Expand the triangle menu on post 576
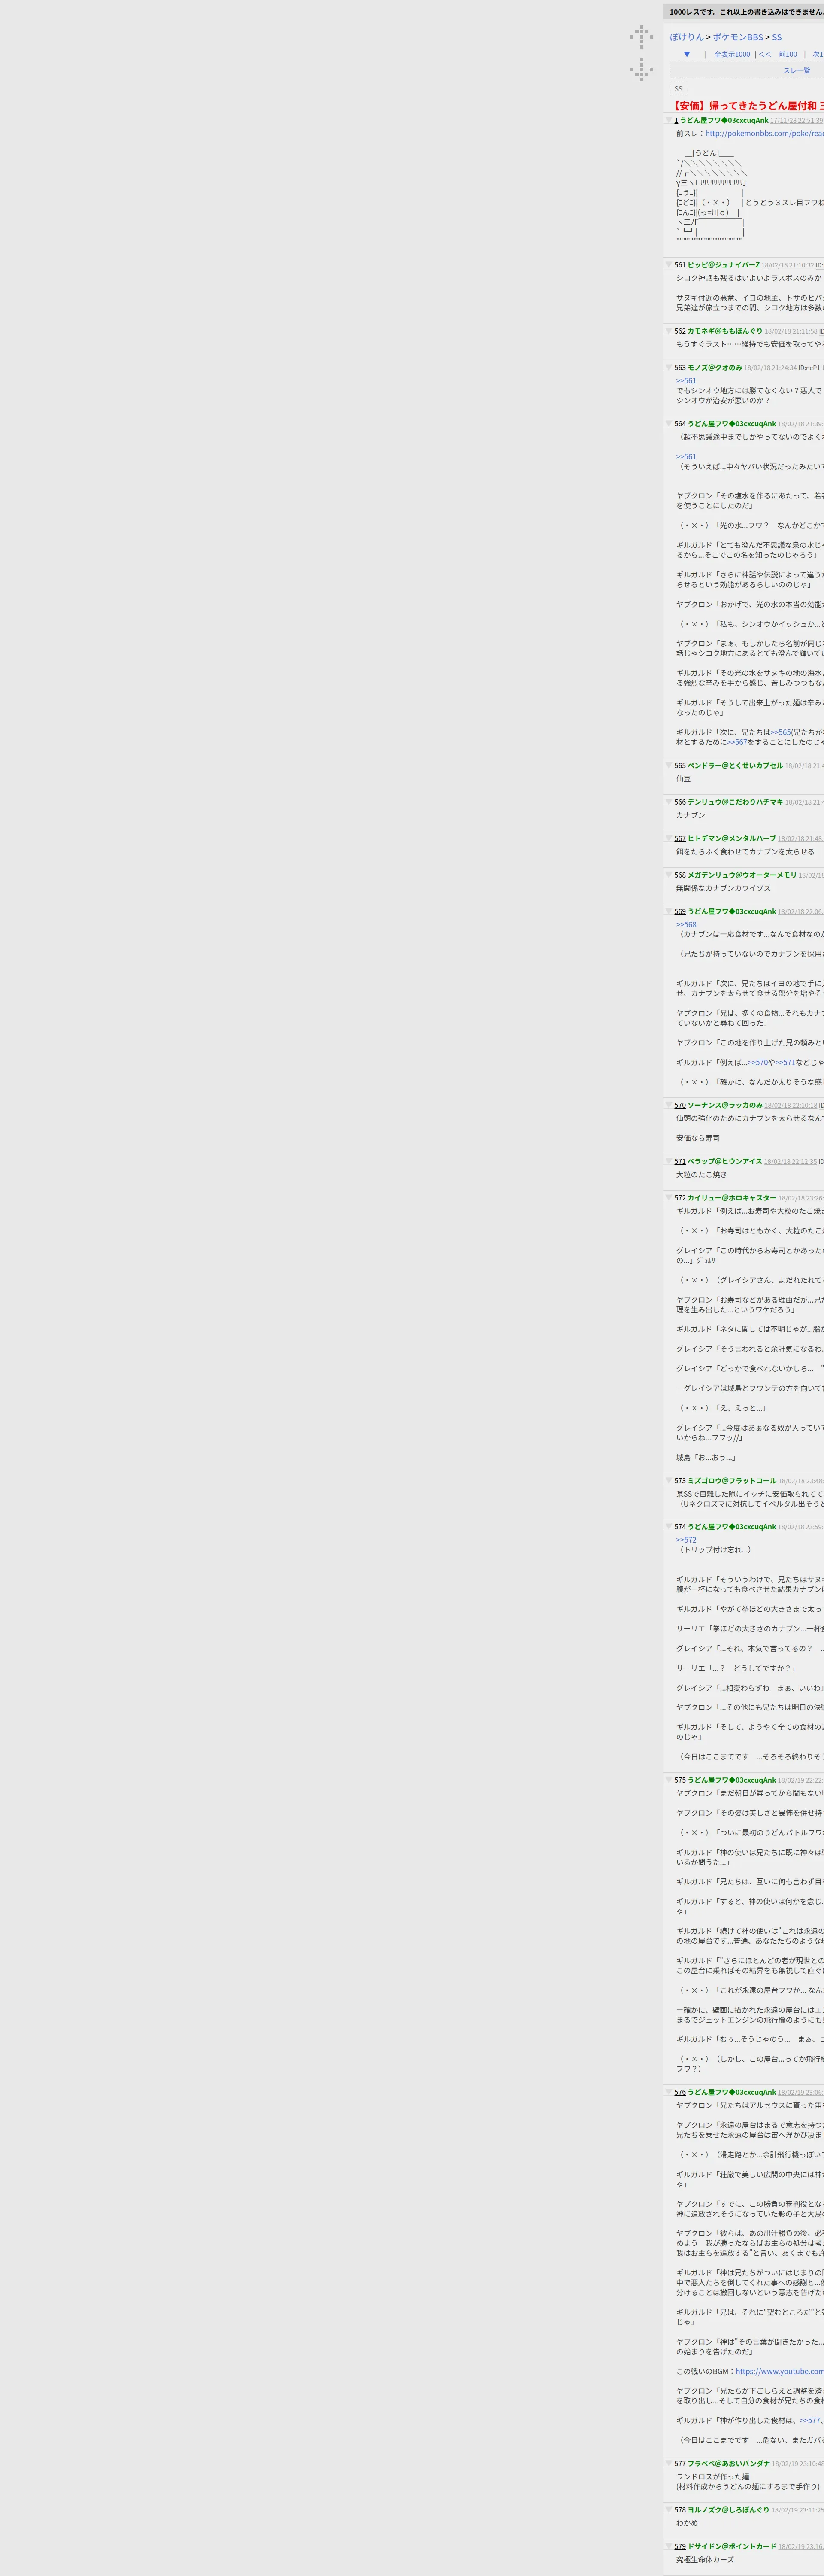This screenshot has height=2576, width=824. pos(670,2092)
